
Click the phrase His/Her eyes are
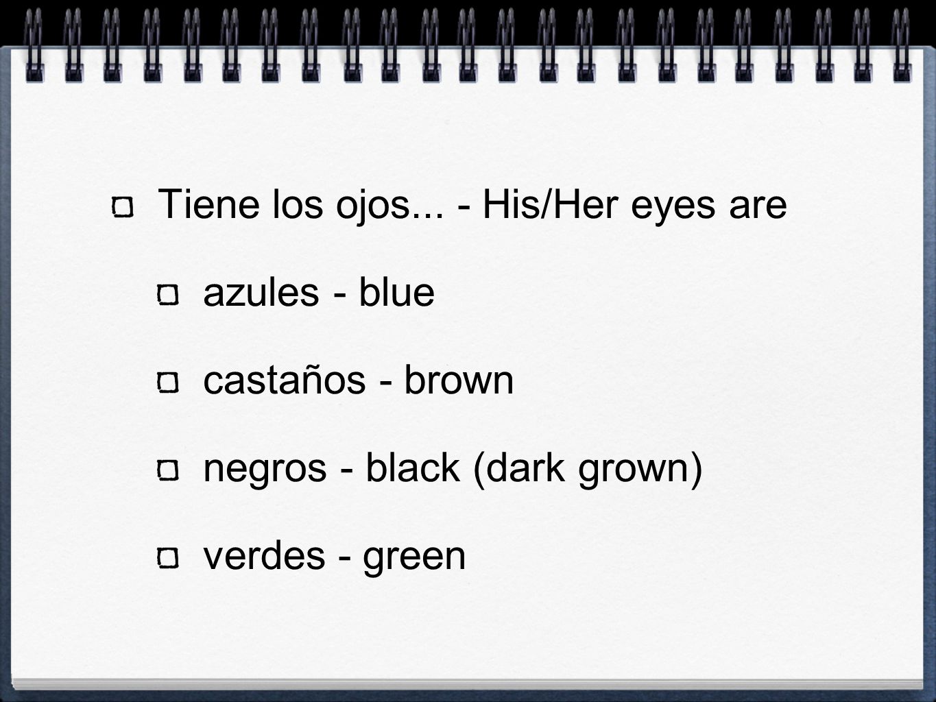[635, 206]
